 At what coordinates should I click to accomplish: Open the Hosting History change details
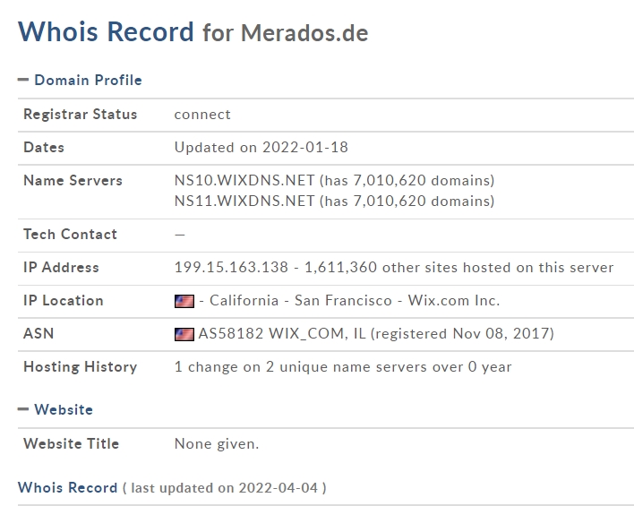pyautogui.click(x=343, y=367)
